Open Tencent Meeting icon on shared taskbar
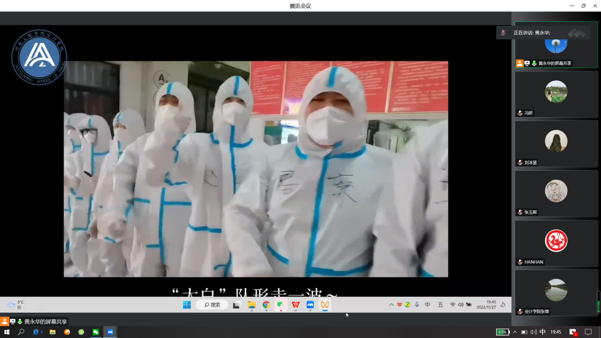The height and width of the screenshot is (338, 601). 310,305
